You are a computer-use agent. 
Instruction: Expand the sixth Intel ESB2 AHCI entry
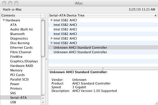pos(52,43)
